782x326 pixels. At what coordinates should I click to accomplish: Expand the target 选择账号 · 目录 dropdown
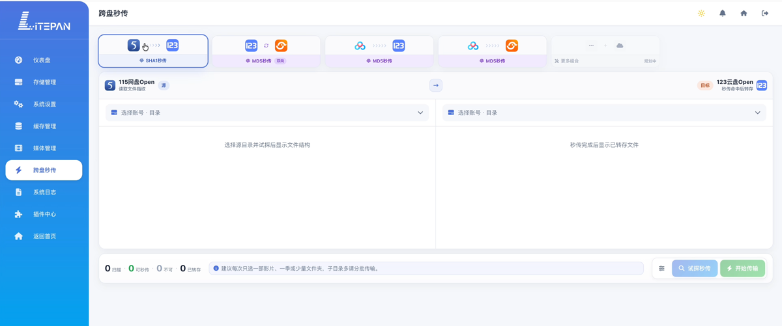(x=604, y=113)
